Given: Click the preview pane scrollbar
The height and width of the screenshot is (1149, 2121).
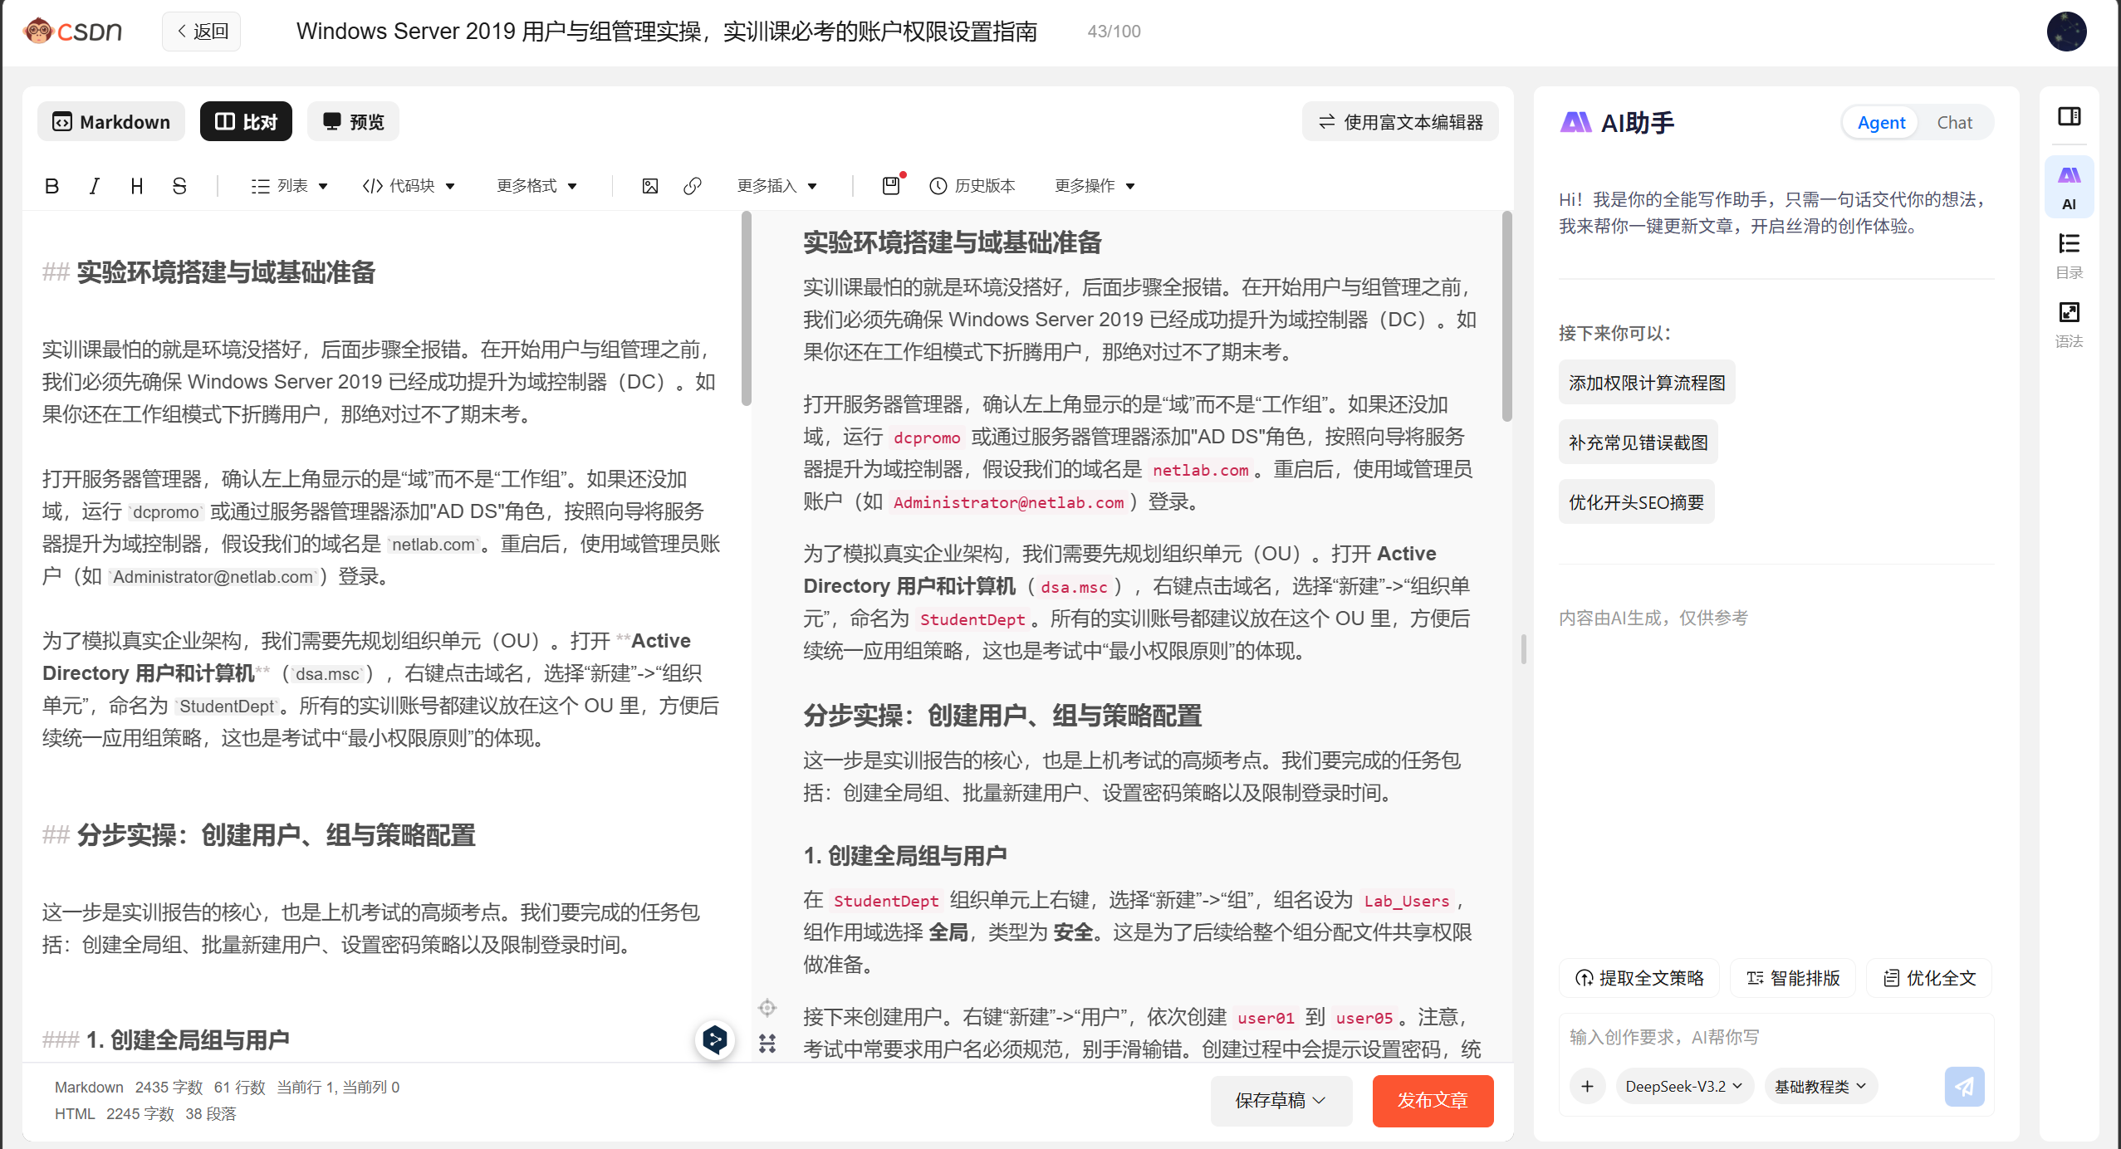Looking at the screenshot, I should (1506, 317).
